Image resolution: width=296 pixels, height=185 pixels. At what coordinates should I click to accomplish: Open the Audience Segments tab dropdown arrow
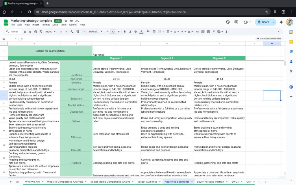[192, 182]
